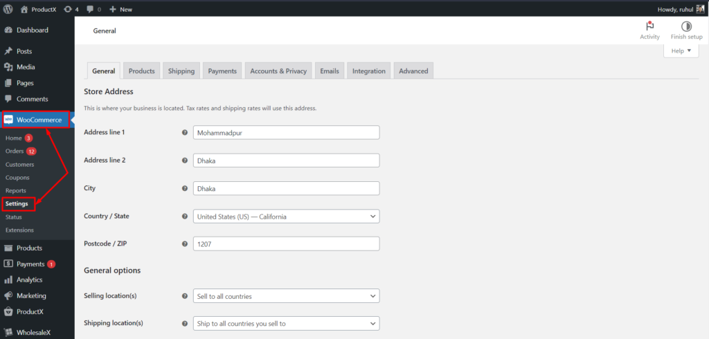Click the Marketing megaphone icon
Image resolution: width=709 pixels, height=339 pixels.
pyautogui.click(x=8, y=295)
